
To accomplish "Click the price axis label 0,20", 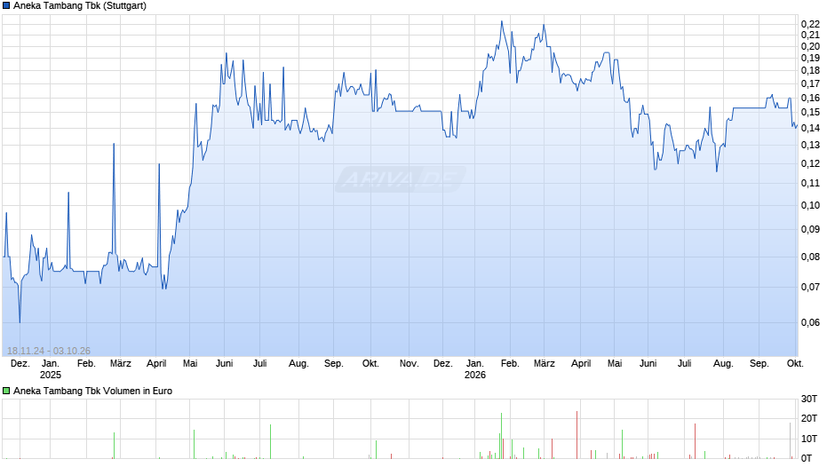I will click(x=810, y=46).
